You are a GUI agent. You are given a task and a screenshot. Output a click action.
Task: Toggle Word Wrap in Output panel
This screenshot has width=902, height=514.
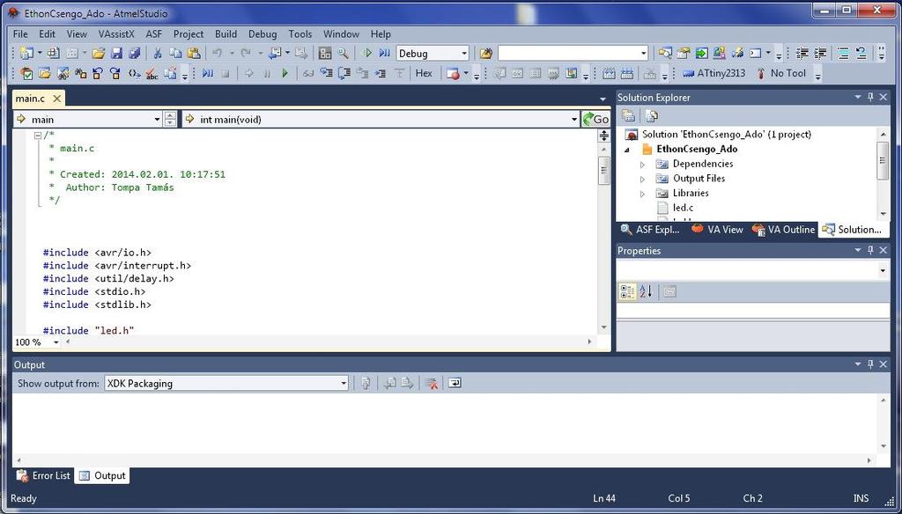pyautogui.click(x=455, y=383)
